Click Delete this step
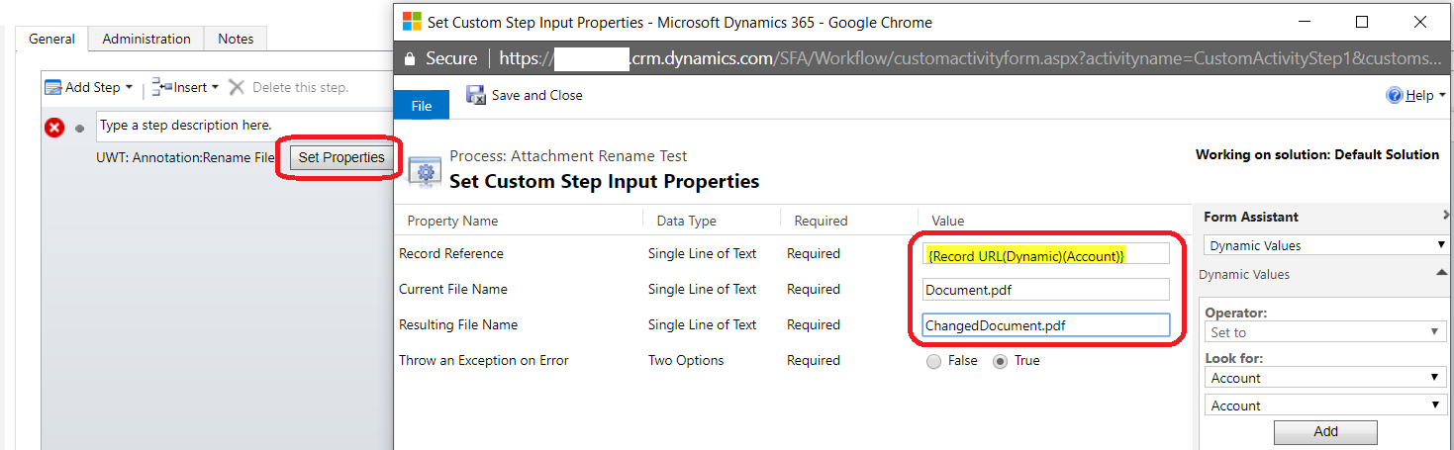Viewport: 1454px width, 450px height. click(x=300, y=87)
